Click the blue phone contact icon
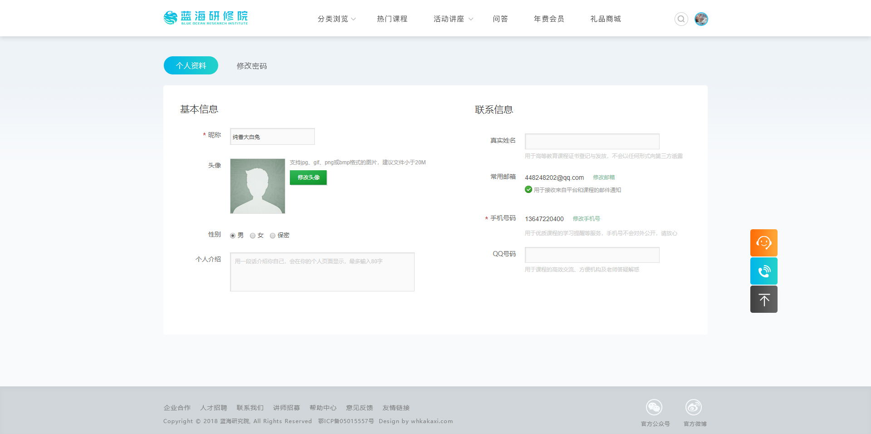Image resolution: width=871 pixels, height=434 pixels. [763, 271]
